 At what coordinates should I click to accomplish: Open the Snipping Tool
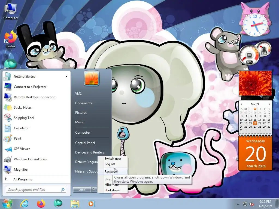pyautogui.click(x=37, y=118)
